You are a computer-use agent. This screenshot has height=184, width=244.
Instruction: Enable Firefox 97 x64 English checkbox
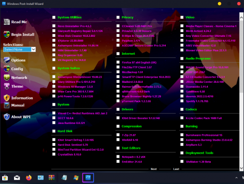pyautogui.click(x=118, y=62)
